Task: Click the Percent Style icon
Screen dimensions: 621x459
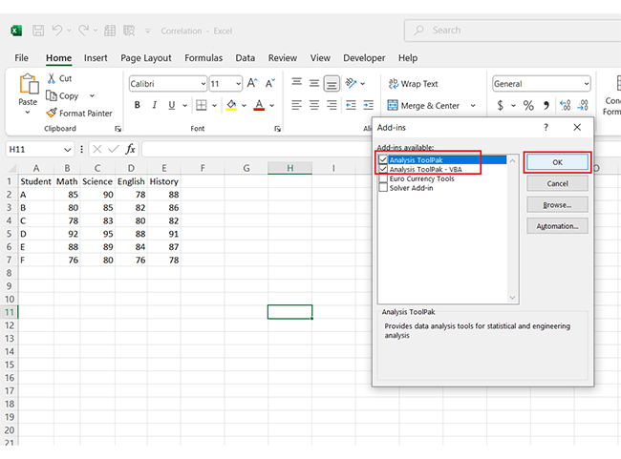Action: pos(528,105)
